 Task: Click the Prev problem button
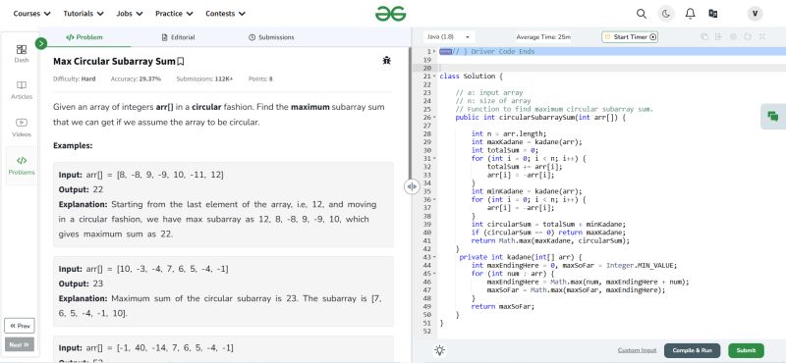tap(20, 326)
